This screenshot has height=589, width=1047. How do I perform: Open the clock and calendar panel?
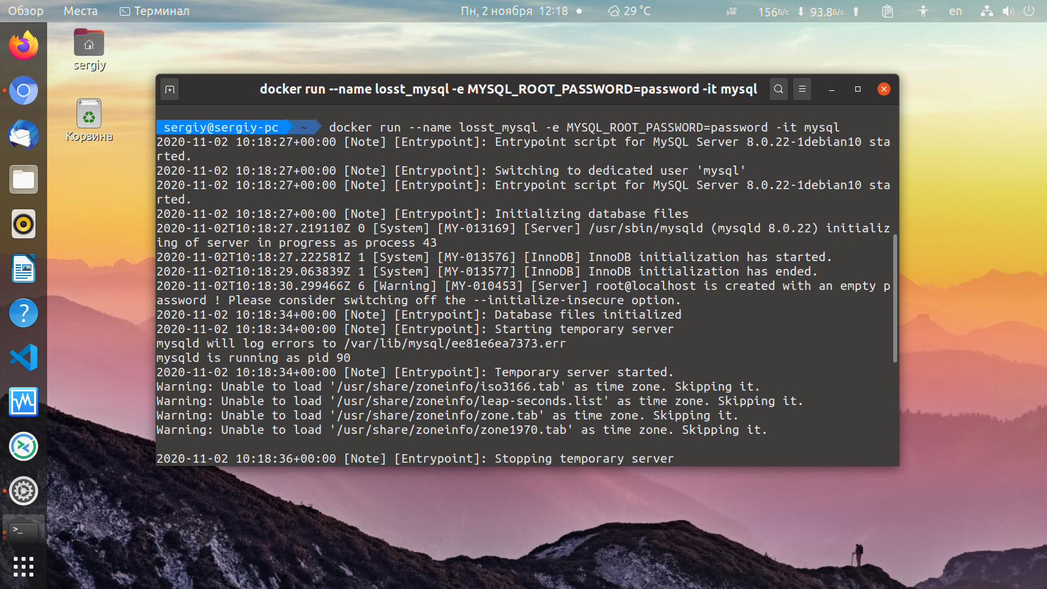click(x=514, y=11)
